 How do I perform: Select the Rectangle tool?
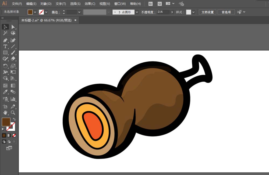pyautogui.click(x=5, y=53)
